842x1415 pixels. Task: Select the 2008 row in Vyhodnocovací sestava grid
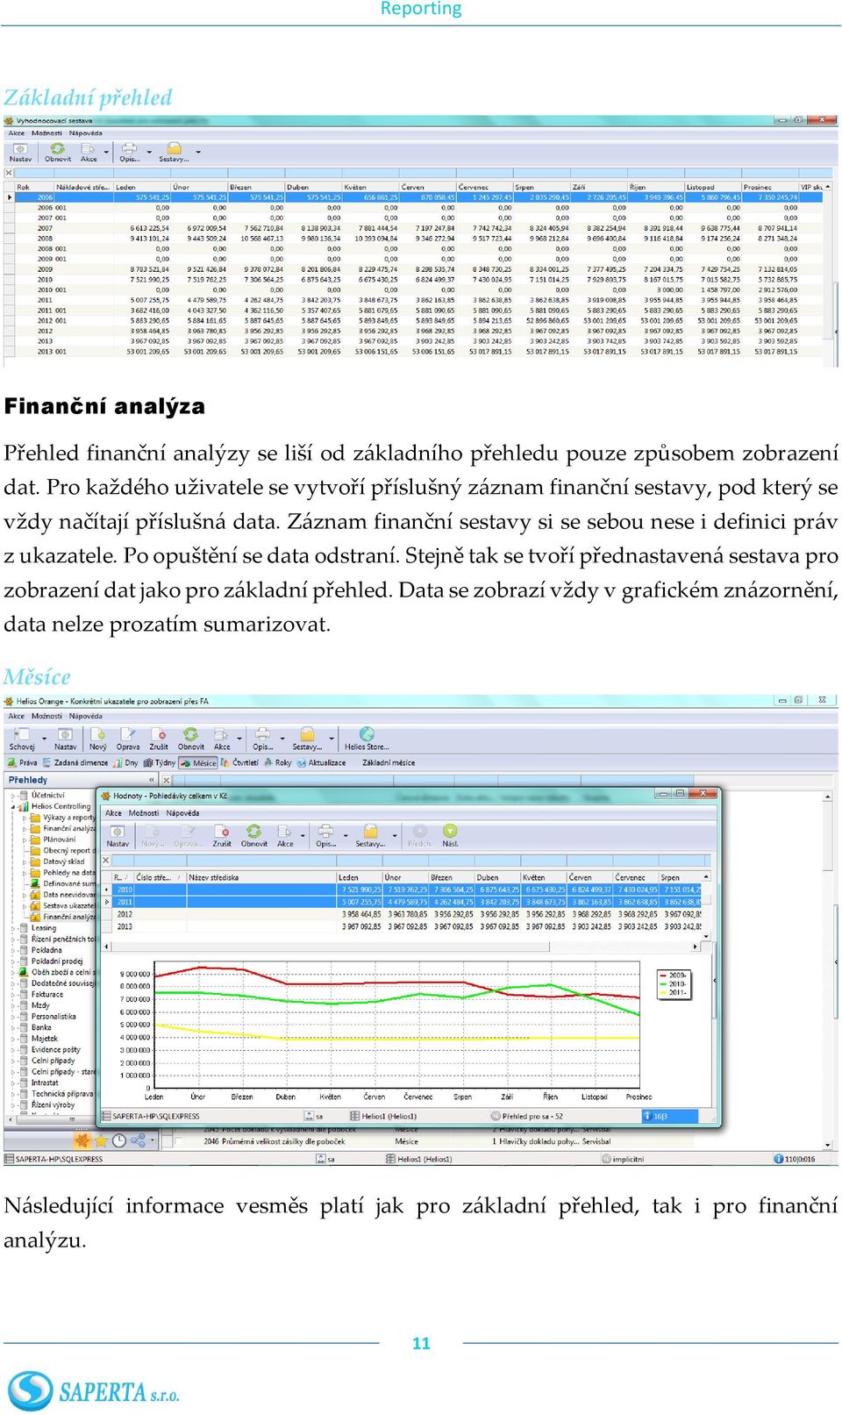pyautogui.click(x=413, y=239)
